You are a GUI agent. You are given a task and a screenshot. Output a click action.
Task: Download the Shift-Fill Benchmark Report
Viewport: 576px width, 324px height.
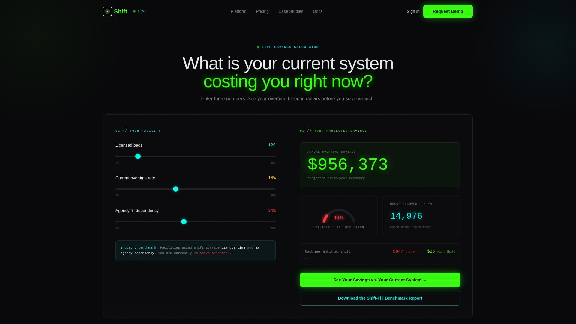coord(380,298)
